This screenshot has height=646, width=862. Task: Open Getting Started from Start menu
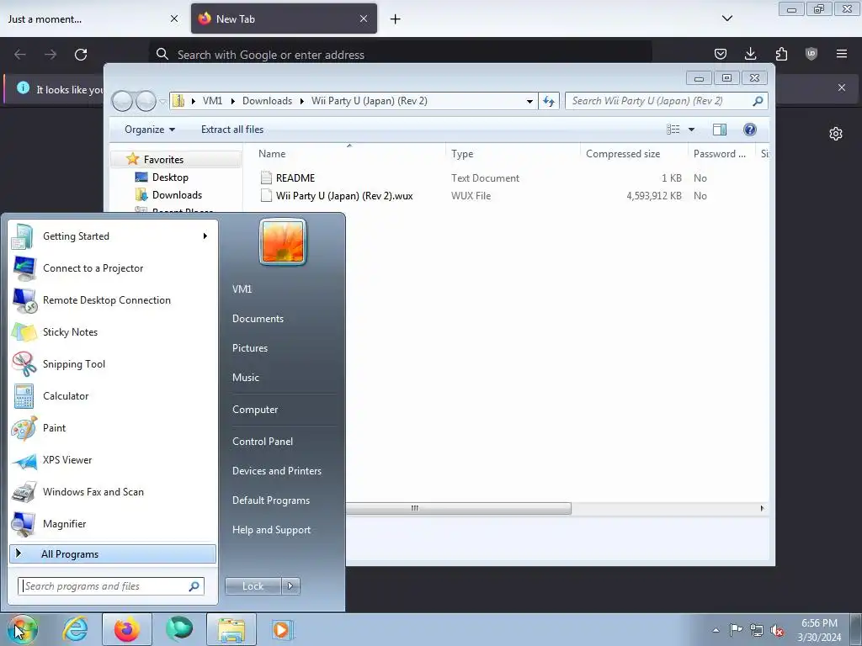(113, 236)
